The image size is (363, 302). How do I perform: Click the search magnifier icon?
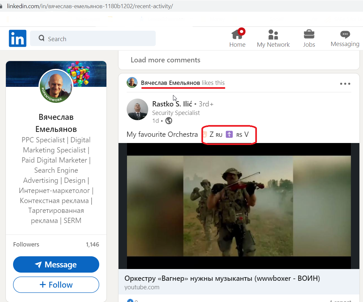tap(41, 38)
